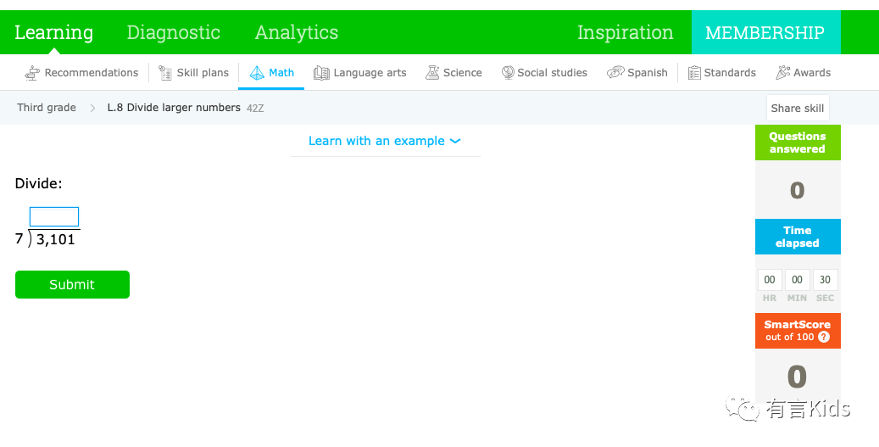Switch to the Analytics tab

[297, 32]
